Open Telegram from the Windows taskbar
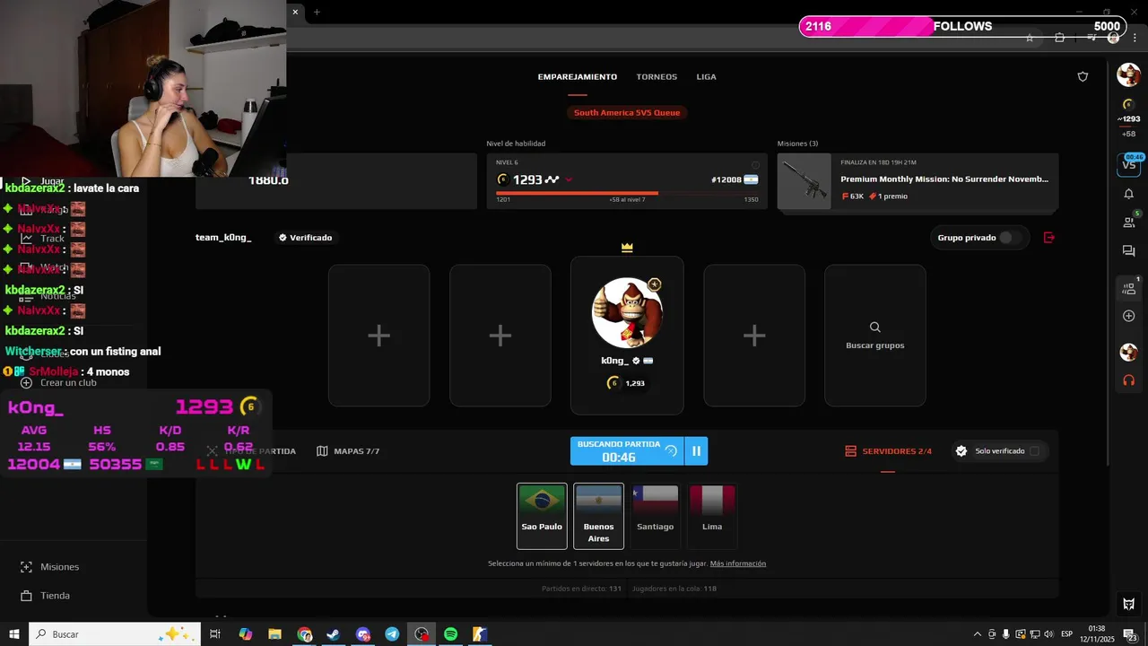Screen dimensions: 1148x646 tap(392, 634)
